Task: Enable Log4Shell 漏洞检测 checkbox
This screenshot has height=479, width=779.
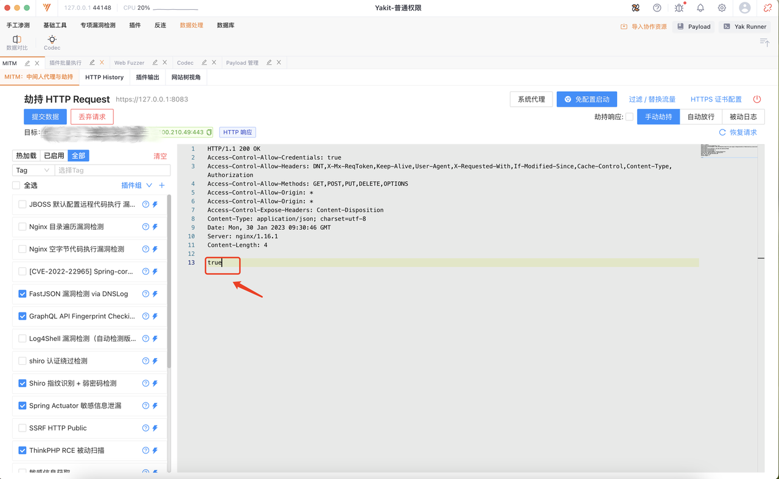Action: click(23, 339)
